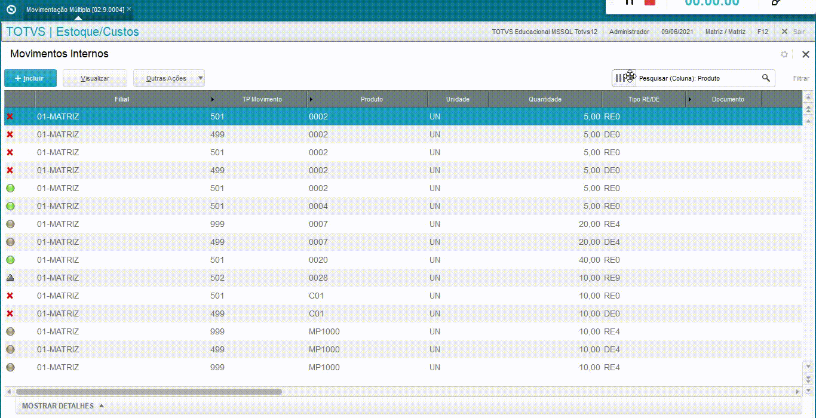Open the settings gear in Movimentos Internos

[784, 54]
